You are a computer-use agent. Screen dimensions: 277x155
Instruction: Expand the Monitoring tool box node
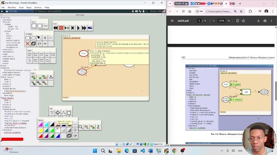click(x=3, y=52)
